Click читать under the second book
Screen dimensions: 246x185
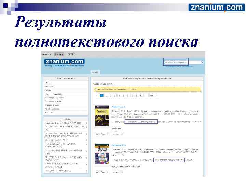coord(118,172)
